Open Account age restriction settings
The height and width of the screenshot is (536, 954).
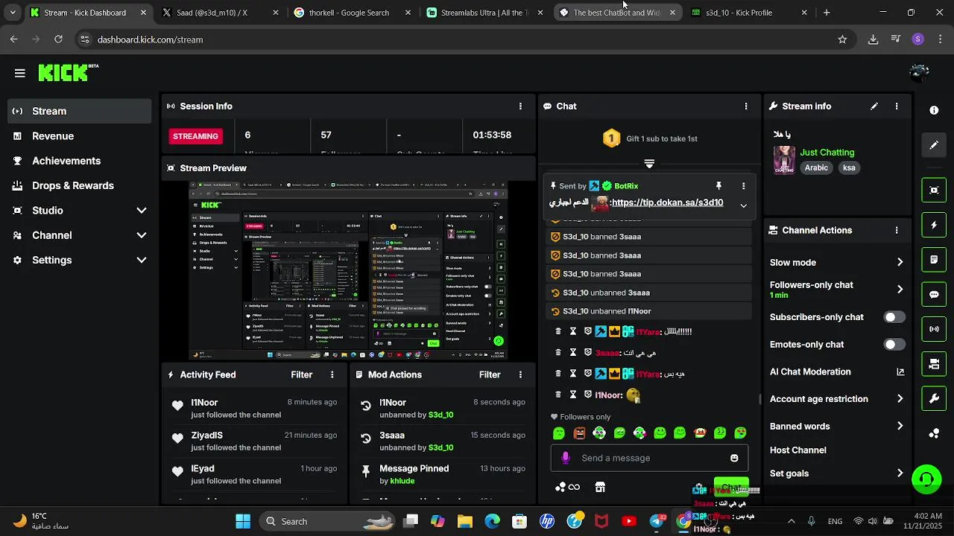click(x=837, y=399)
